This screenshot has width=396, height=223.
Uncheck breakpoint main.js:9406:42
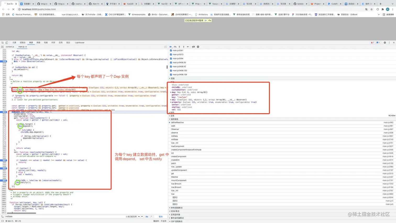click(x=171, y=67)
